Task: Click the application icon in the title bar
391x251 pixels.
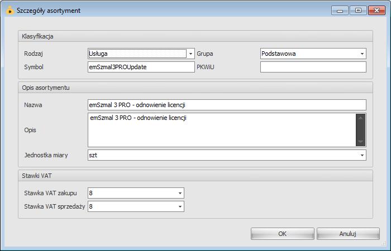Action: 10,11
